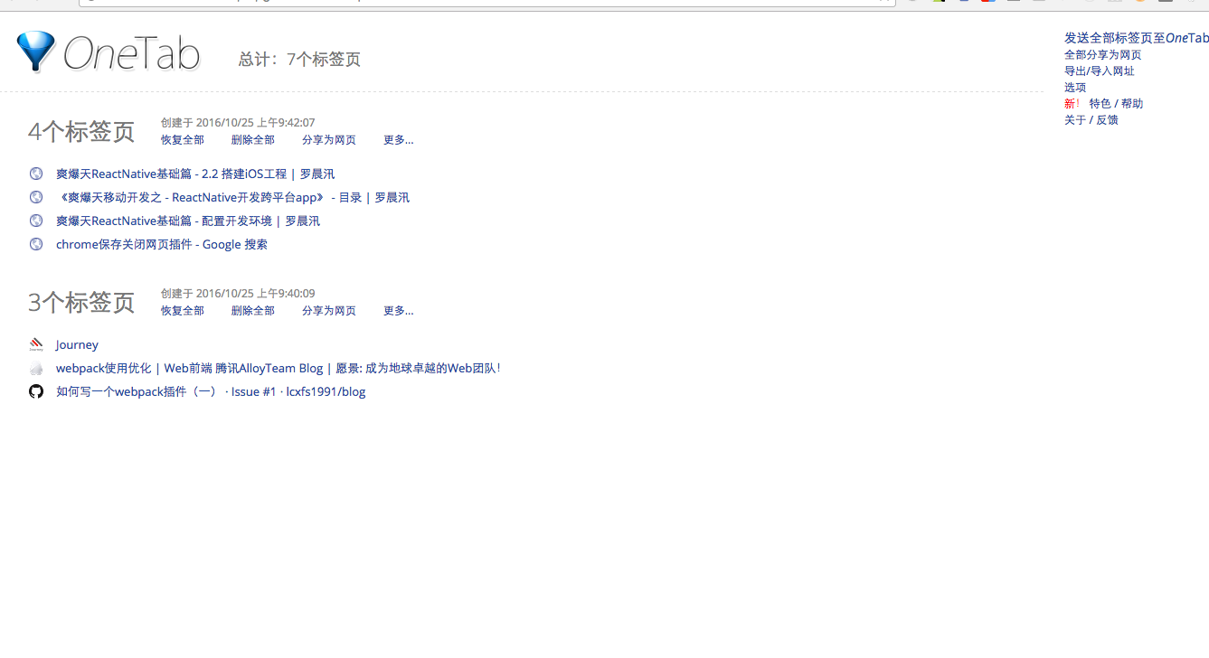Click the favicon beside the AlloyTeam webpack entry
Screen dimensions: 1209x658
pos(36,368)
